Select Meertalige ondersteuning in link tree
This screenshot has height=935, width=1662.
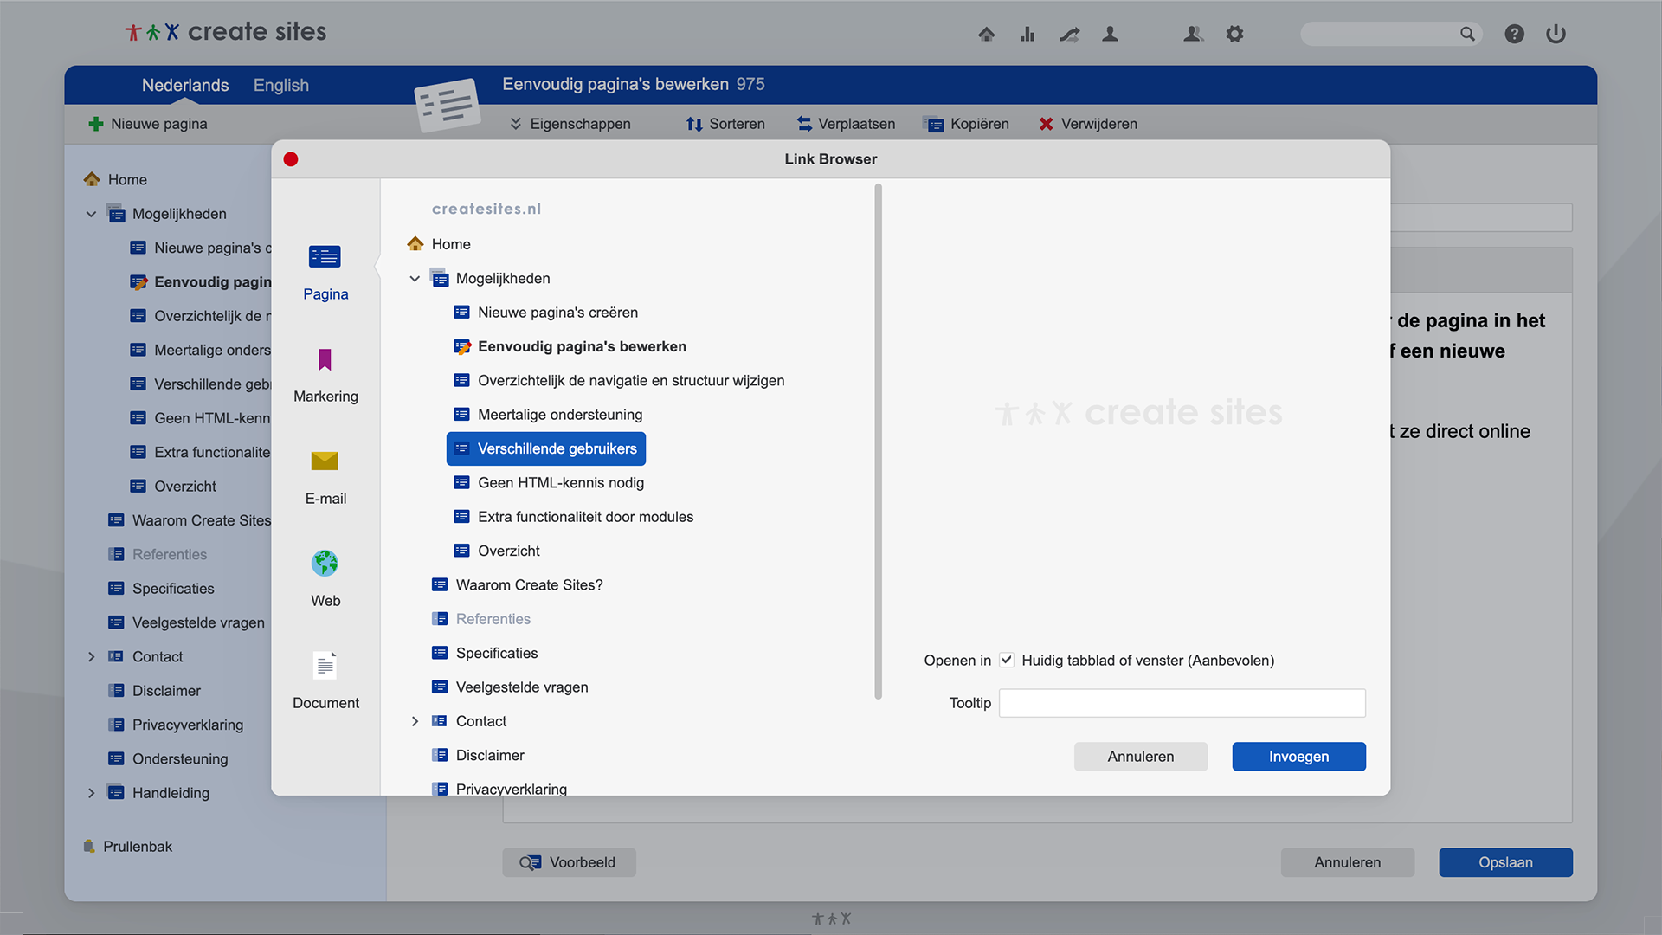pyautogui.click(x=549, y=415)
